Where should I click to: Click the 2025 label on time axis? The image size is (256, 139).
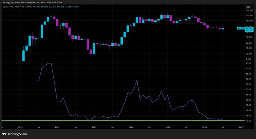(168, 127)
